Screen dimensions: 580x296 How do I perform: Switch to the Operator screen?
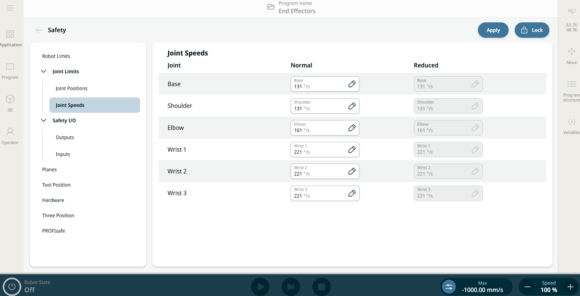pyautogui.click(x=10, y=136)
